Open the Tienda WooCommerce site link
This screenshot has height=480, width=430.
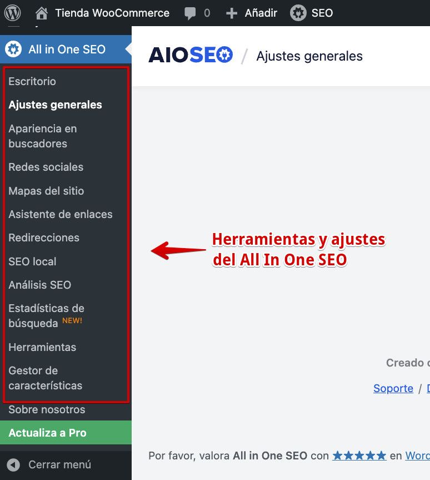click(112, 13)
